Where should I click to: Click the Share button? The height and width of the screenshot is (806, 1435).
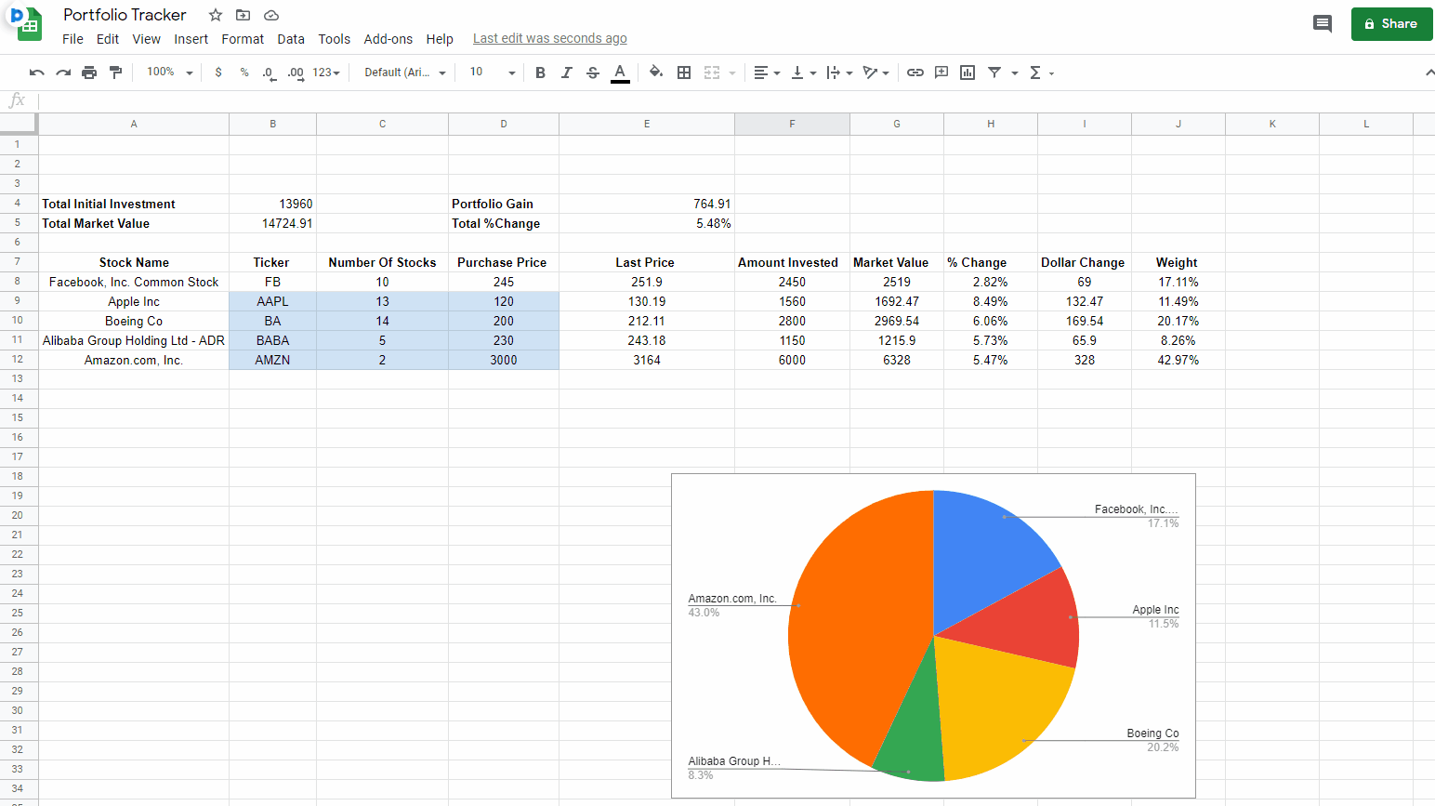(1391, 24)
